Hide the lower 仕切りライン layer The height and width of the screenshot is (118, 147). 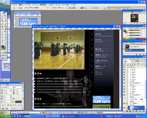[124, 95]
